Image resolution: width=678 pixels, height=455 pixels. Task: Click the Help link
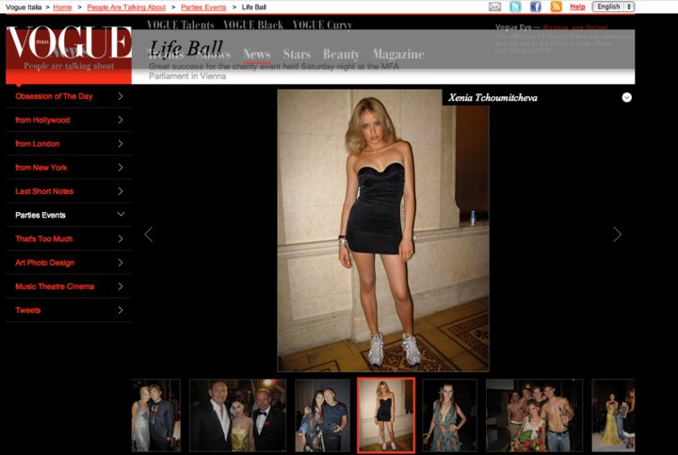tap(577, 7)
